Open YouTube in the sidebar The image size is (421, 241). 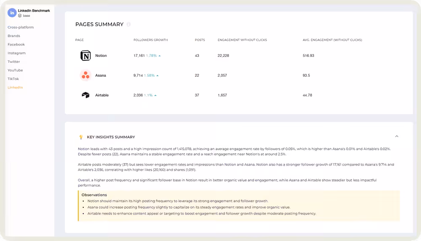[x=15, y=70]
